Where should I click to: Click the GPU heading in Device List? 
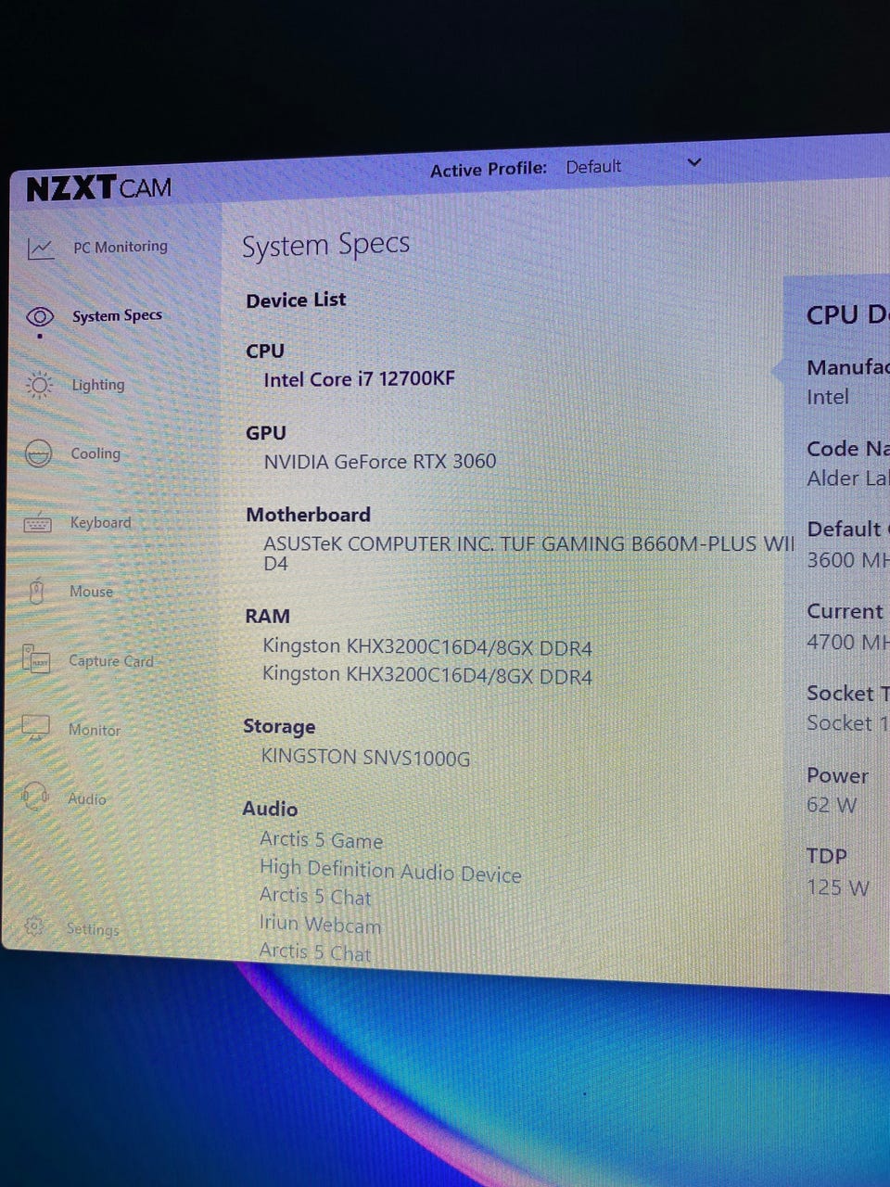click(266, 433)
